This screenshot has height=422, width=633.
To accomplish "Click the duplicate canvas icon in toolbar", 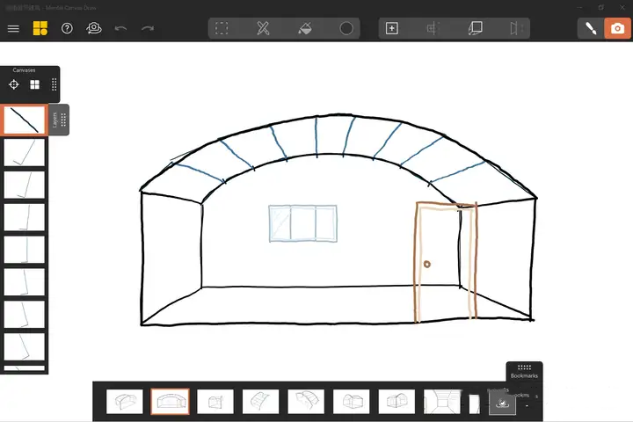I will [476, 28].
